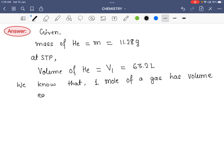The image size is (224, 168).
Task: Select the Highlighter tool
Action: (57, 19)
